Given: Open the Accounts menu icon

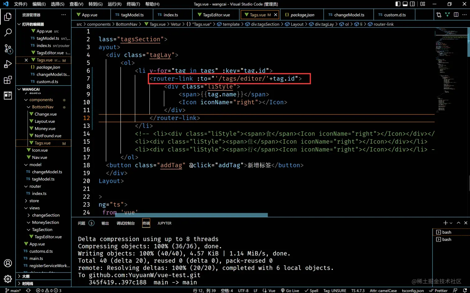Looking at the screenshot, I should tap(8, 263).
